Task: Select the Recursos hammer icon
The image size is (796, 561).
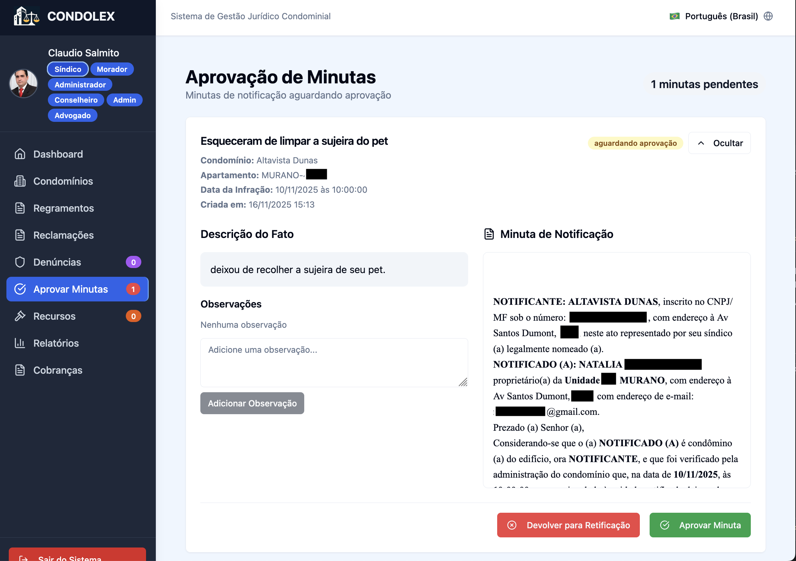Action: point(20,316)
